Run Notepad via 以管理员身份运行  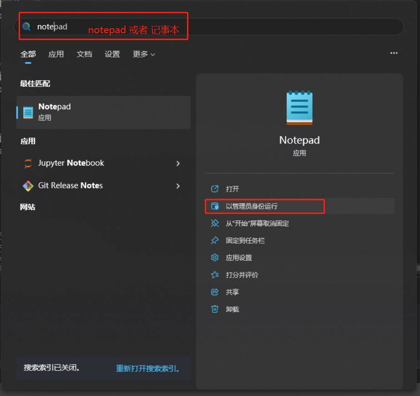tap(252, 206)
